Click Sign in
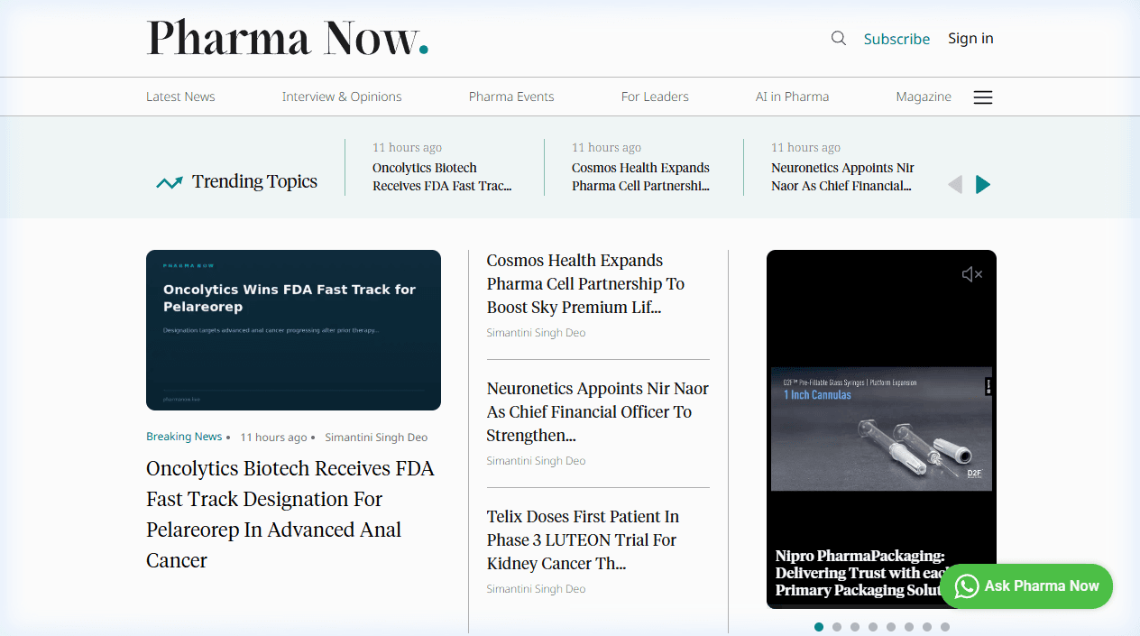The image size is (1140, 636). 970,38
